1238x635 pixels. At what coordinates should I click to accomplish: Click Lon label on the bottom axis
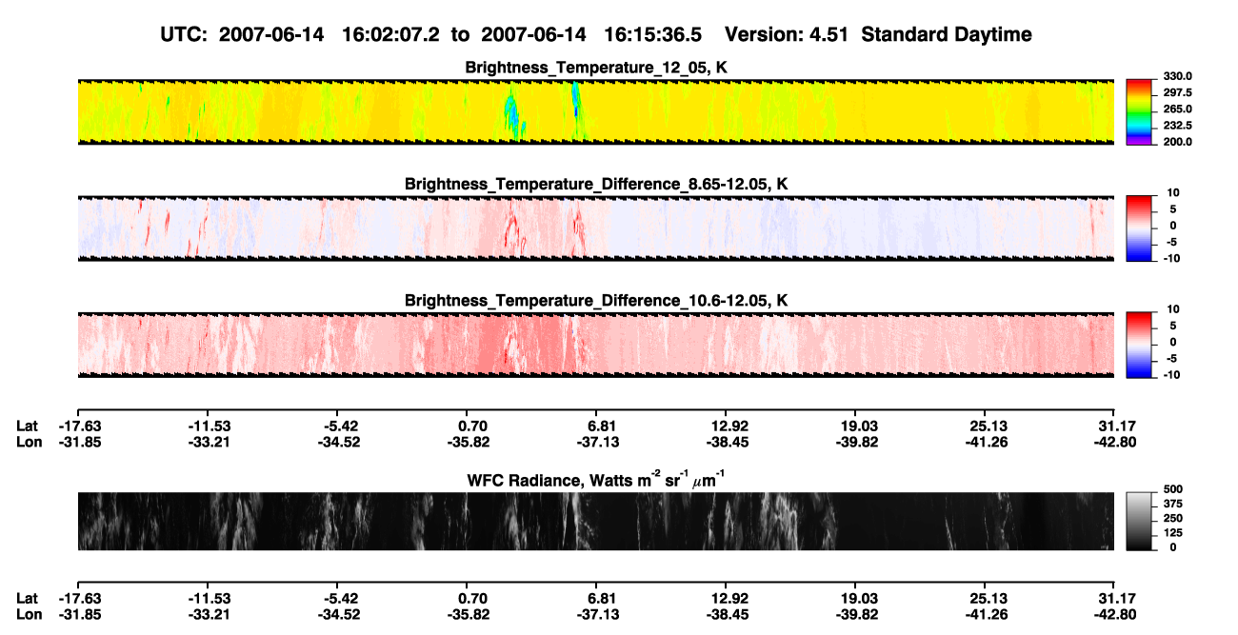[29, 614]
